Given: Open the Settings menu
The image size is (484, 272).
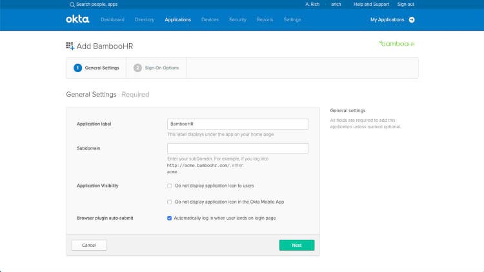Looking at the screenshot, I should coord(292,20).
